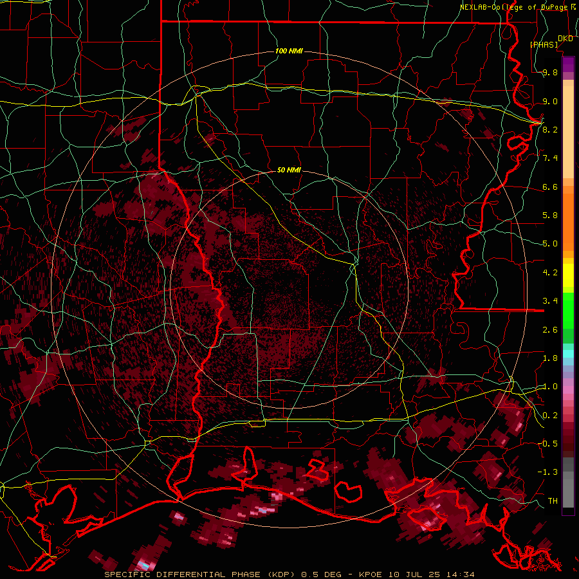Click the [PHAS] legend heading
The width and height of the screenshot is (579, 579).
pos(544,44)
